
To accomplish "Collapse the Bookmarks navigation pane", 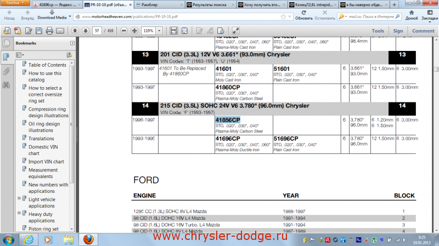I will pos(72,43).
